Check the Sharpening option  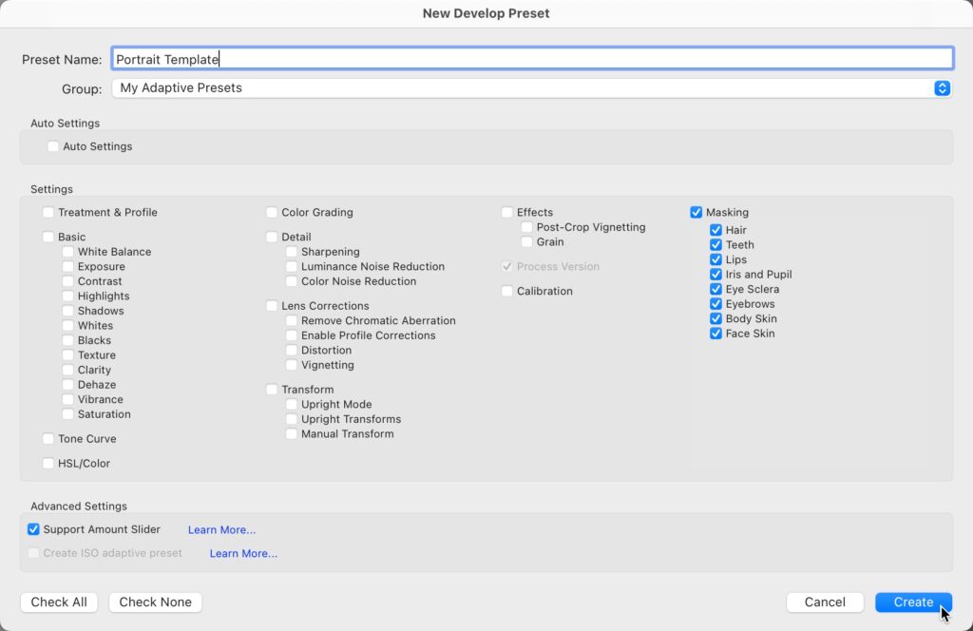tap(292, 252)
